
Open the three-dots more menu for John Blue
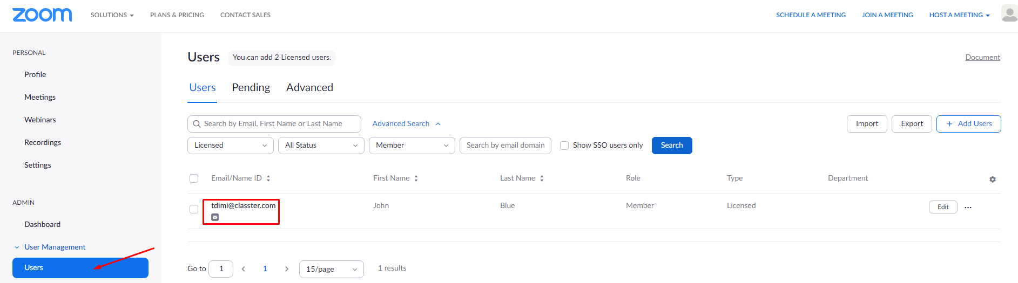968,207
